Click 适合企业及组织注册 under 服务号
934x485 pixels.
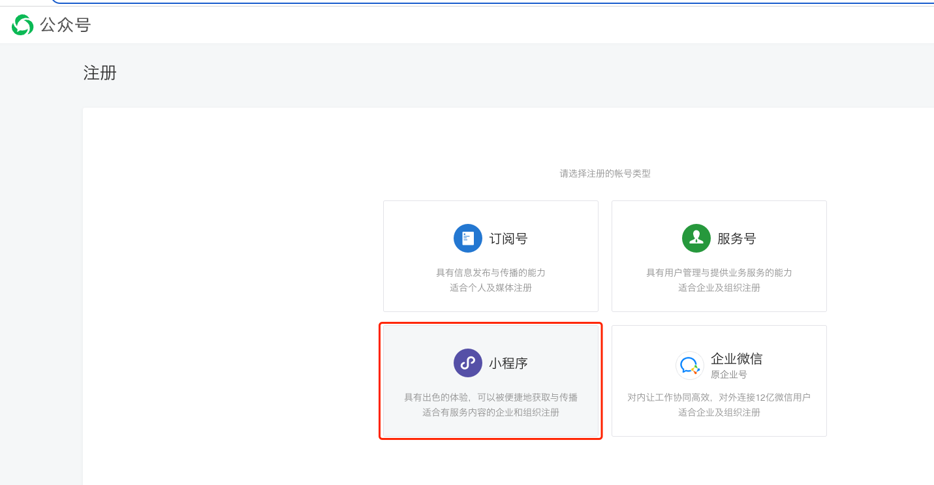[719, 287]
